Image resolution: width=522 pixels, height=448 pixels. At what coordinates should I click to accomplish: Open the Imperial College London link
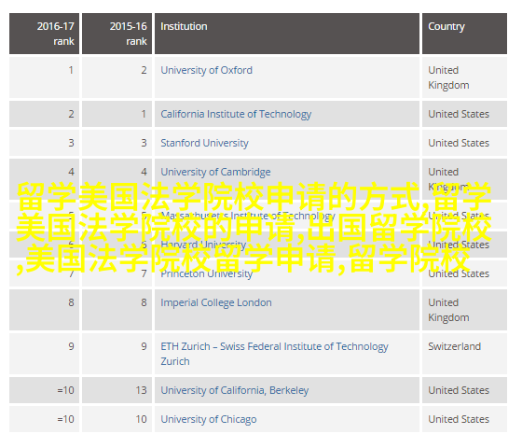[216, 302]
